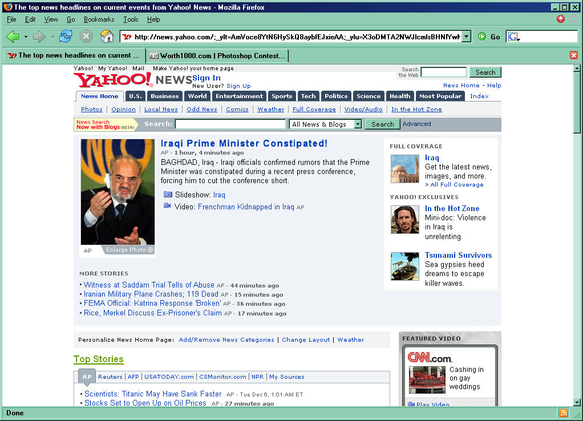Image resolution: width=583 pixels, height=421 pixels.
Task: Select the AP source tab under Top Stories
Action: tap(87, 377)
